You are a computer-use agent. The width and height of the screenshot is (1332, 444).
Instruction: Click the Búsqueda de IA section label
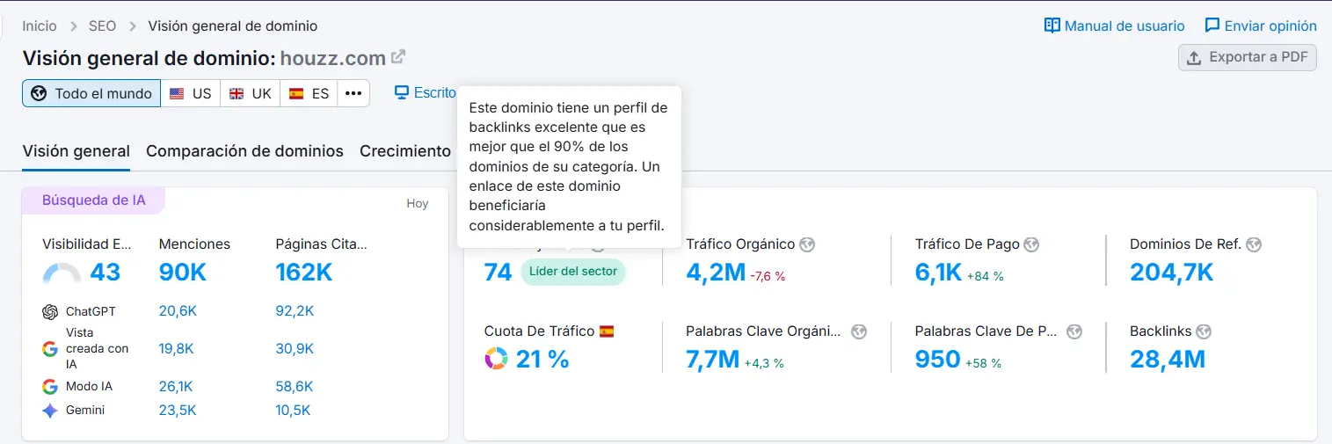[94, 200]
